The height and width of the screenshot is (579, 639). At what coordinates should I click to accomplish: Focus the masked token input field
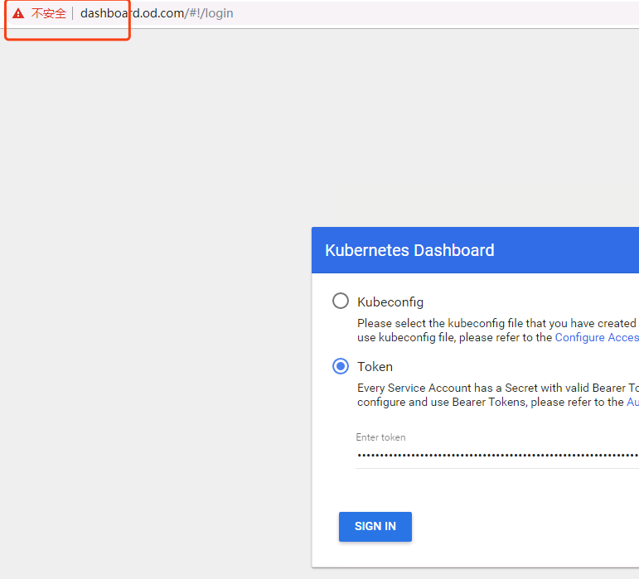click(x=497, y=455)
